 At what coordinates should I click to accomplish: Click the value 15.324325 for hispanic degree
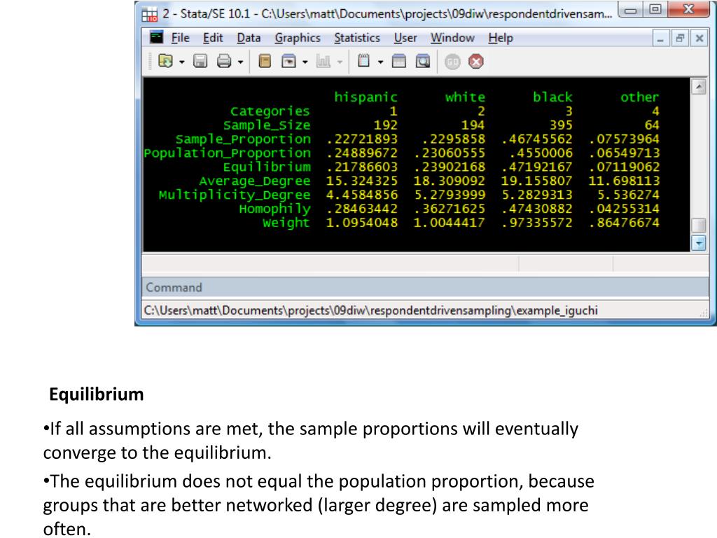362,181
